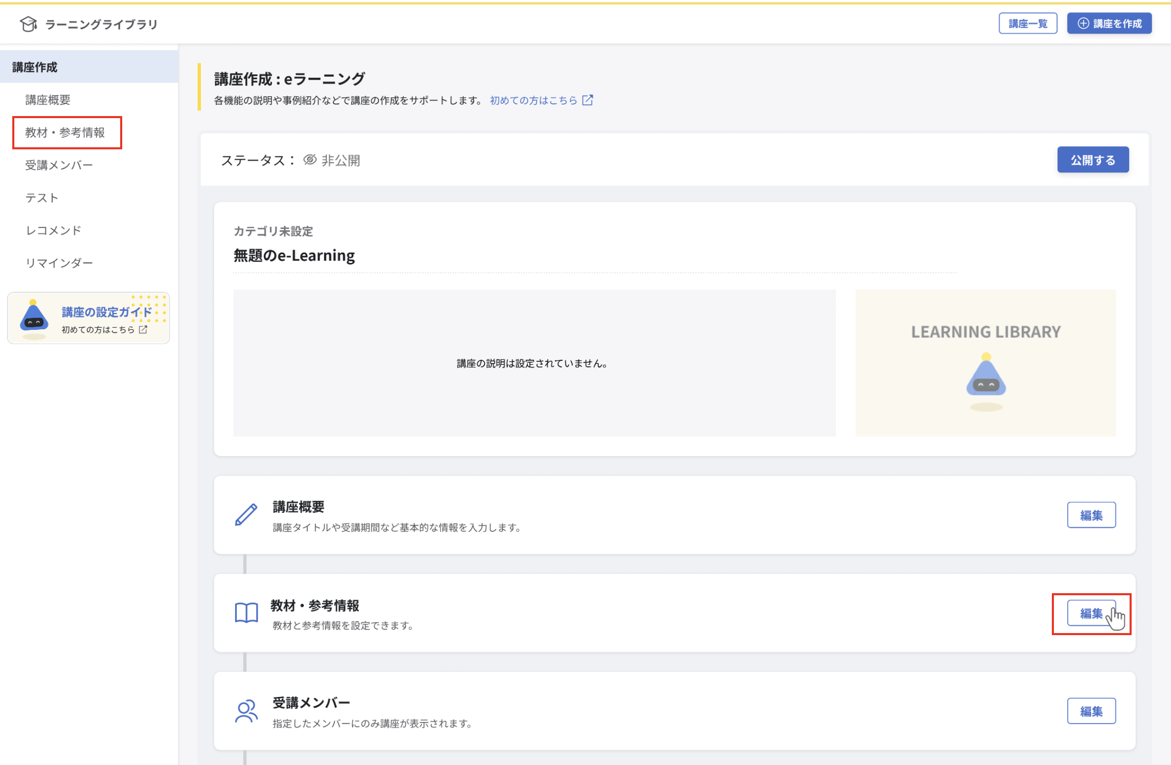Viewport: 1171px width, 765px height.
Task: Click external link icon after 初めての方はこちら
Action: click(588, 100)
